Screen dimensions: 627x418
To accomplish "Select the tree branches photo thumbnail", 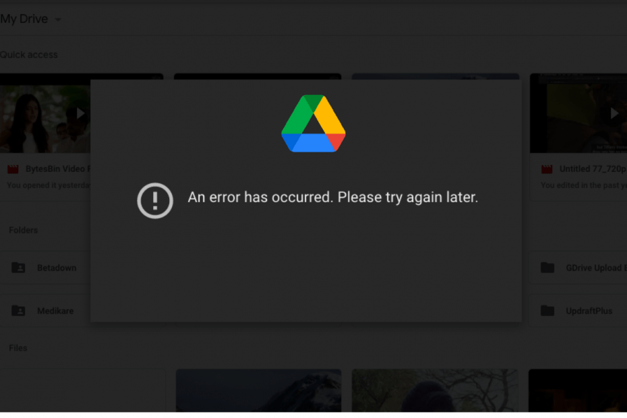I will click(435, 390).
